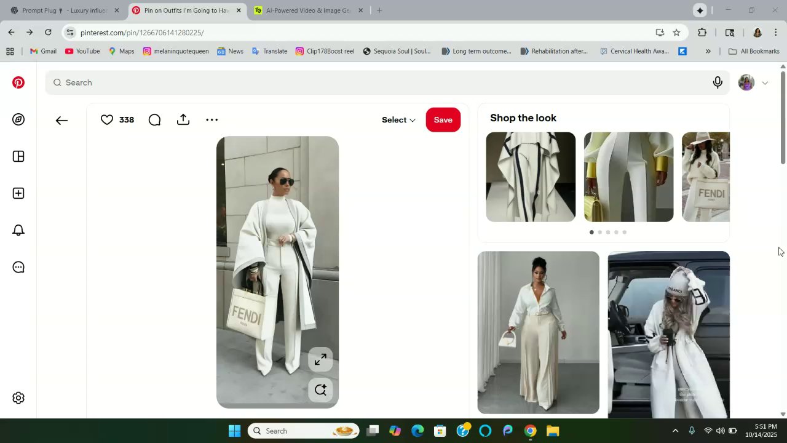
Task: Share the pin with upload icon
Action: [183, 120]
